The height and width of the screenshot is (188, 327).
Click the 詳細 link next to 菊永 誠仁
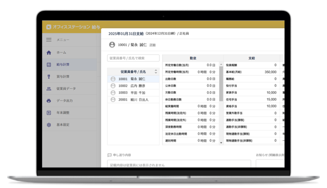click(152, 45)
